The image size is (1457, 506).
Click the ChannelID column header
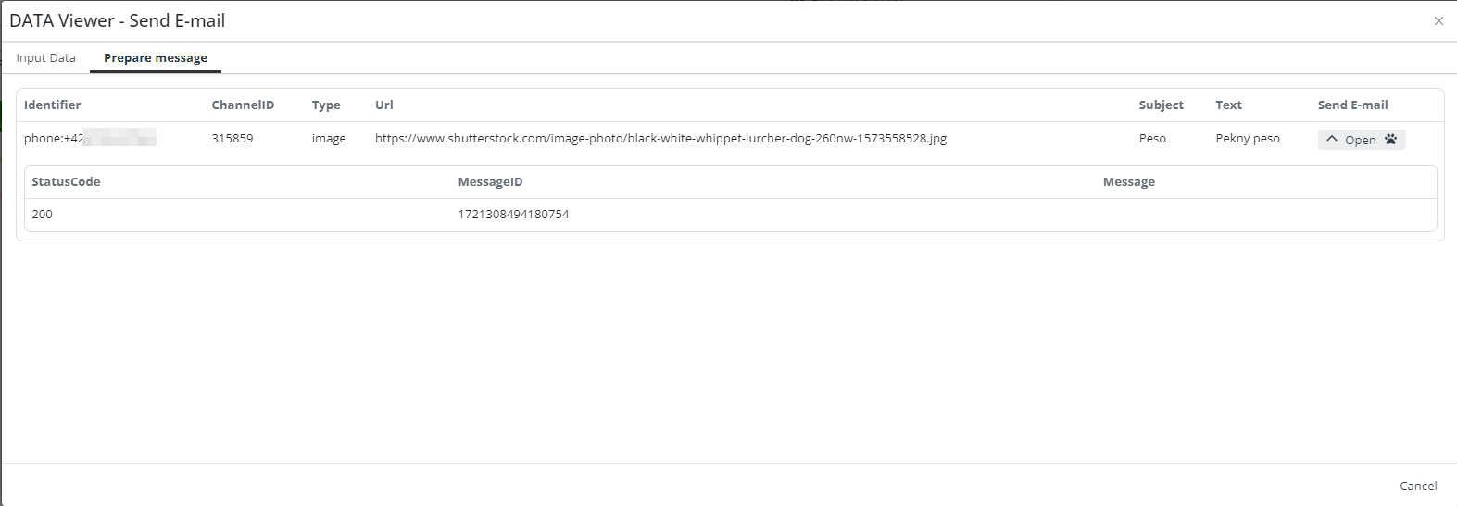click(x=243, y=105)
